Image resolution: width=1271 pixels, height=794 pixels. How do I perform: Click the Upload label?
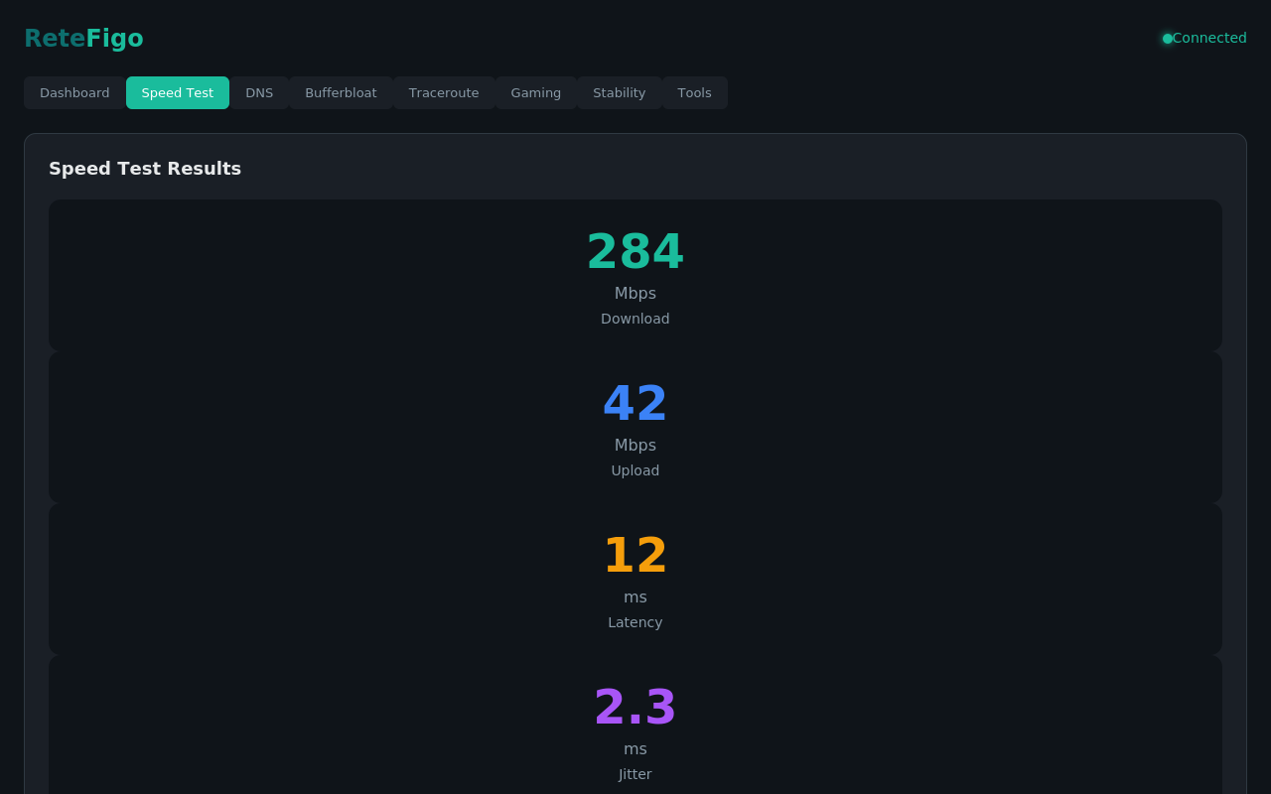(x=635, y=470)
